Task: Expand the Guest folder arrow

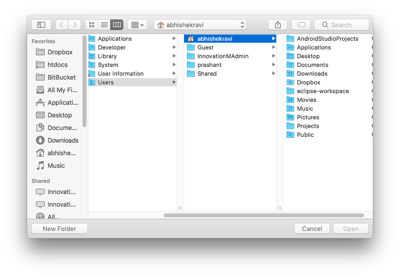Action: pyautogui.click(x=273, y=48)
